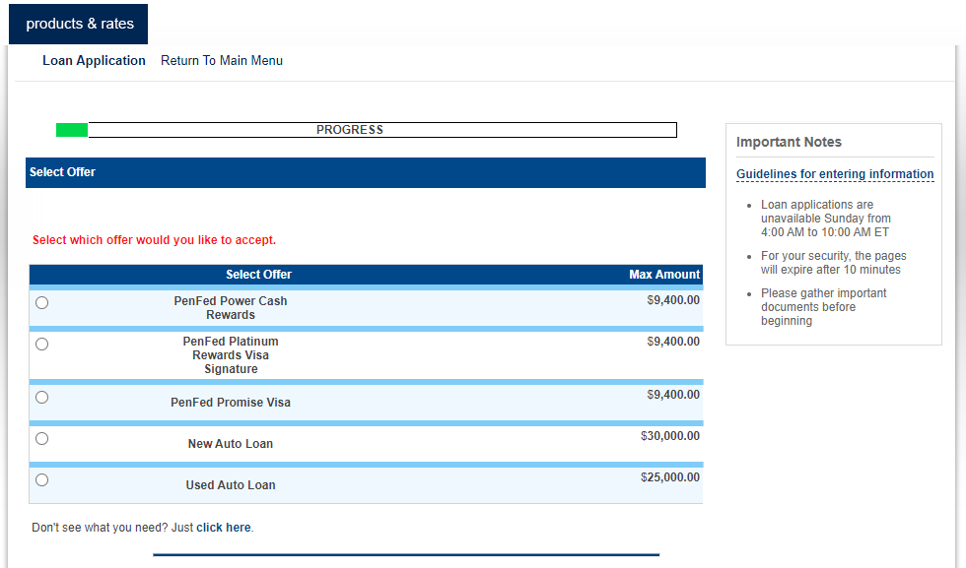Click the Loan Application menu item
Viewport: 966px width, 568px height.
[x=94, y=61]
